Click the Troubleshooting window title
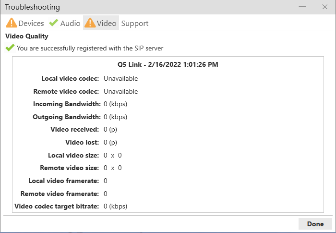Image resolution: width=336 pixels, height=233 pixels. 32,7
